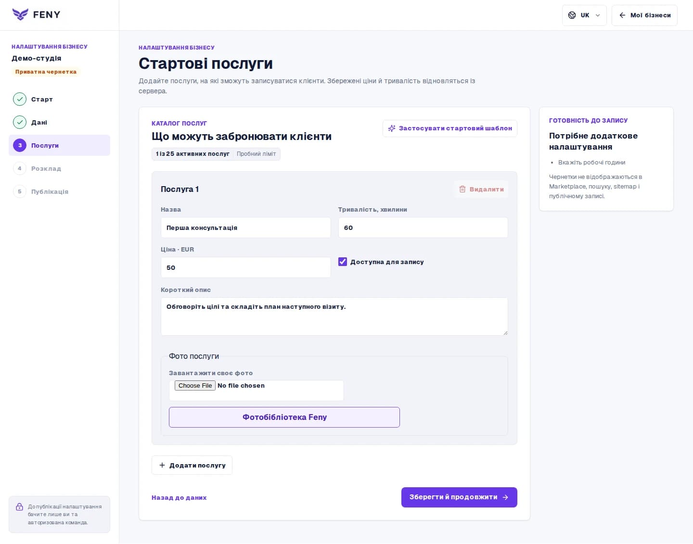Open the Публікація step in sidebar
Image resolution: width=693 pixels, height=544 pixels.
tap(59, 191)
